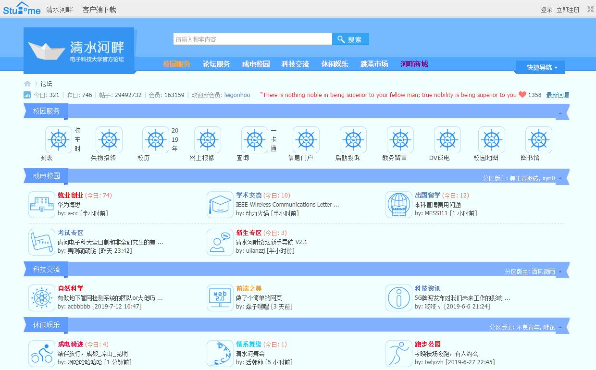Viewport: 596px width, 370px height.
Task: Click the 就业创业 building icon
Action: [x=41, y=205]
